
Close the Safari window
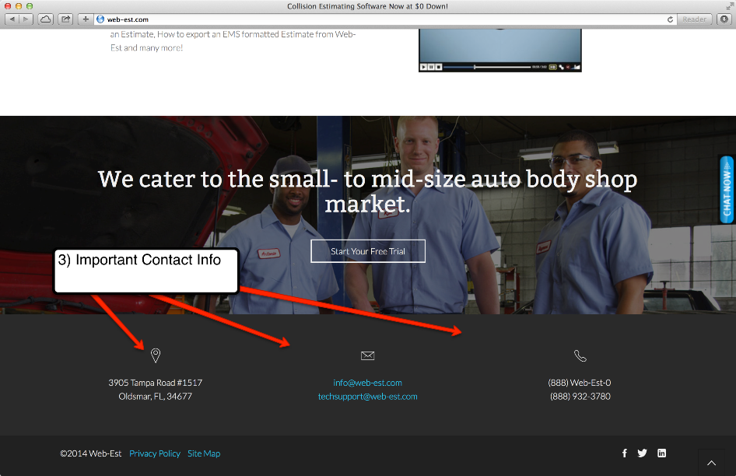point(8,6)
